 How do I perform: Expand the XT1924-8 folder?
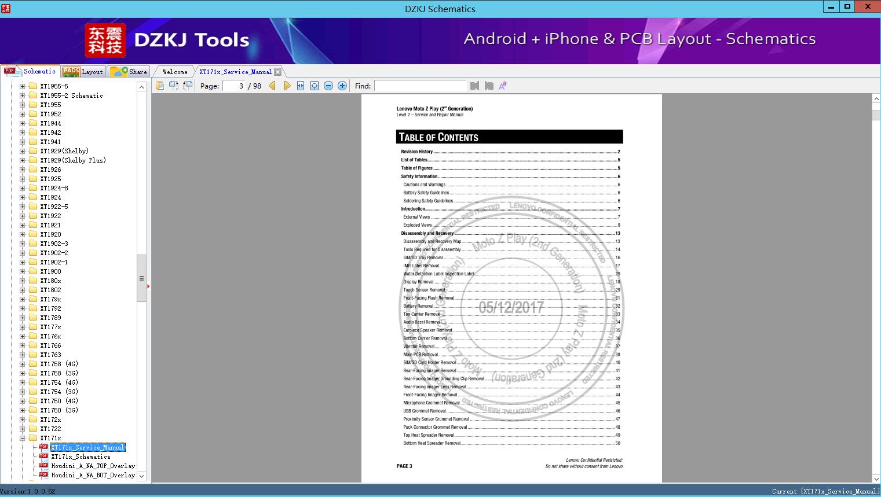[23, 188]
